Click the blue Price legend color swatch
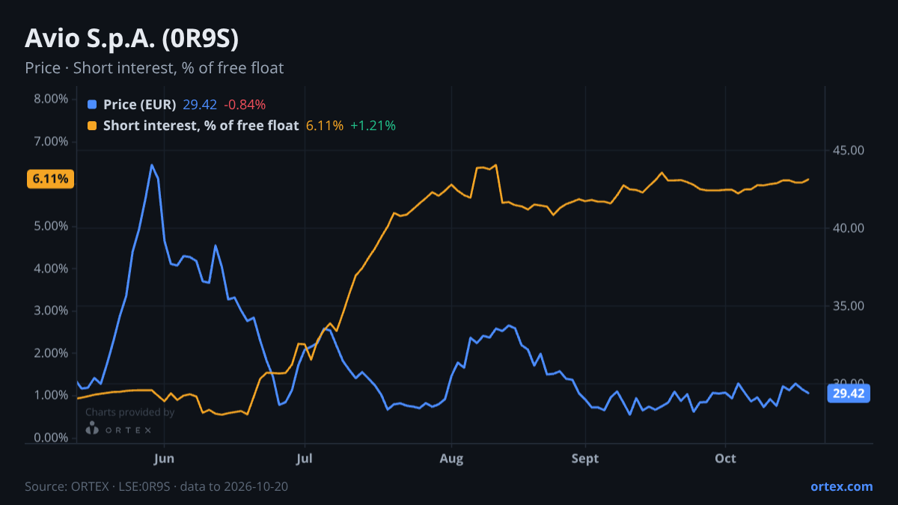The width and height of the screenshot is (898, 505). pos(92,105)
